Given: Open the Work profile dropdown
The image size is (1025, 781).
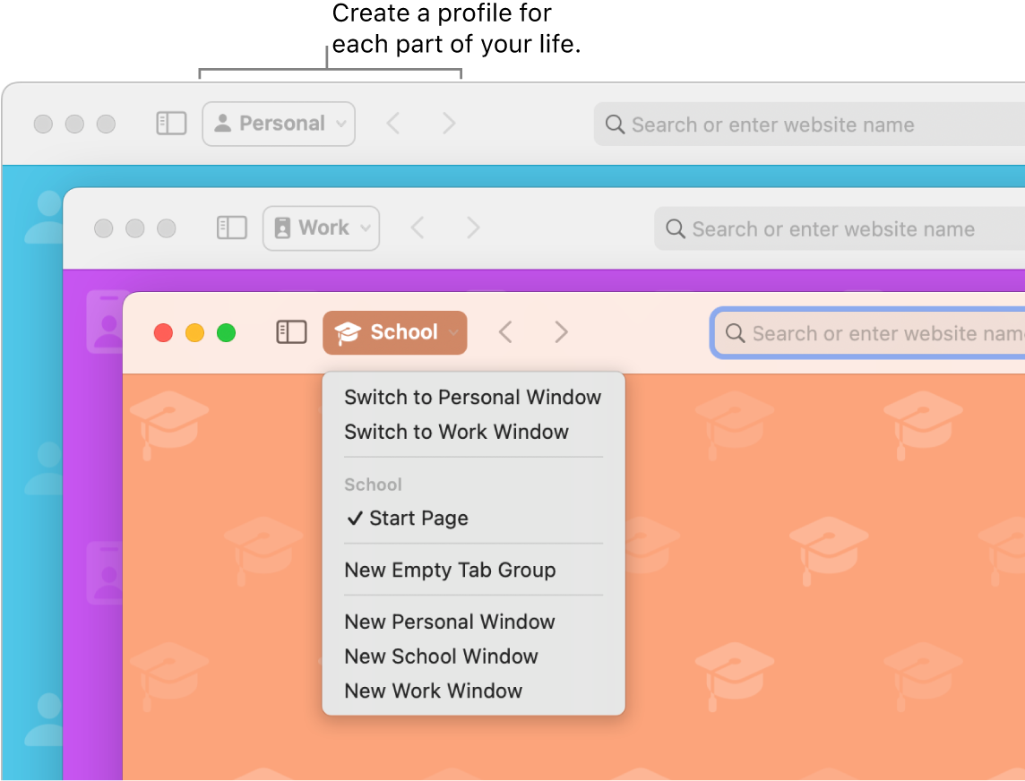Looking at the screenshot, I should [x=321, y=227].
